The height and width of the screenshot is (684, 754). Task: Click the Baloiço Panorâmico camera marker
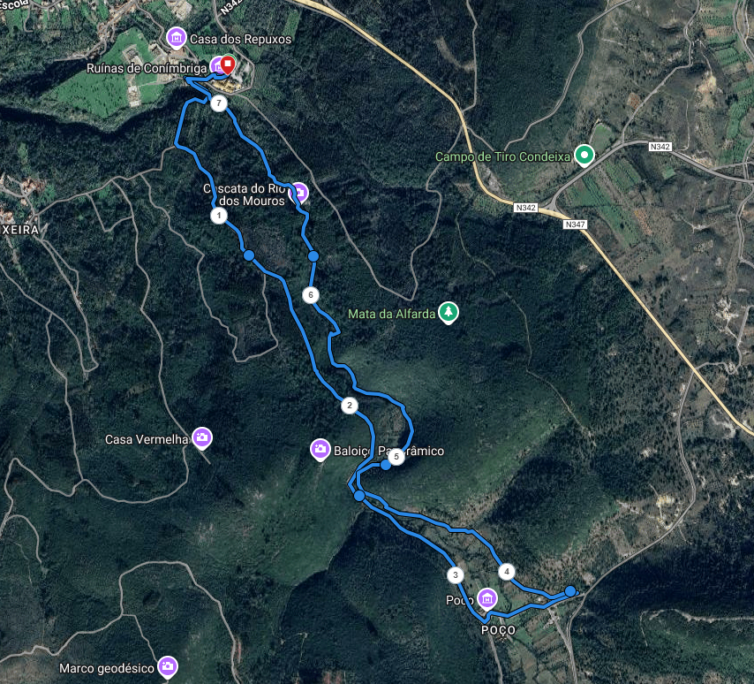pos(320,449)
